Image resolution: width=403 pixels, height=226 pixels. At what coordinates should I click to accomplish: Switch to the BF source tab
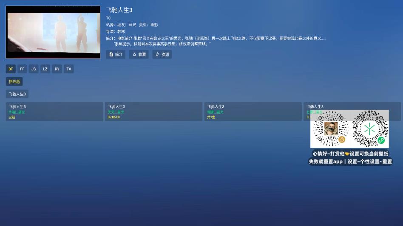[11, 69]
